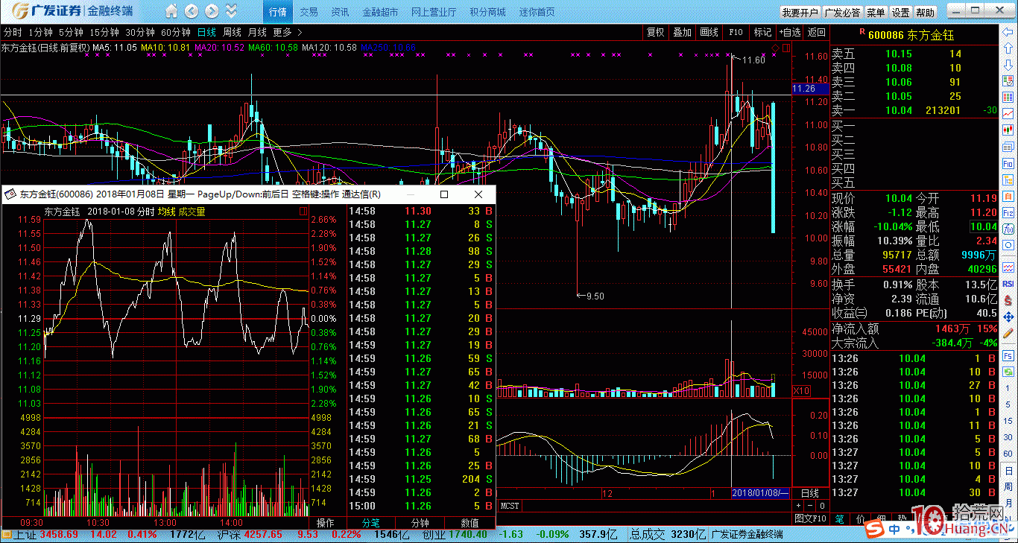Switch chart to 月线 monthly period
The width and height of the screenshot is (1018, 543).
[257, 32]
